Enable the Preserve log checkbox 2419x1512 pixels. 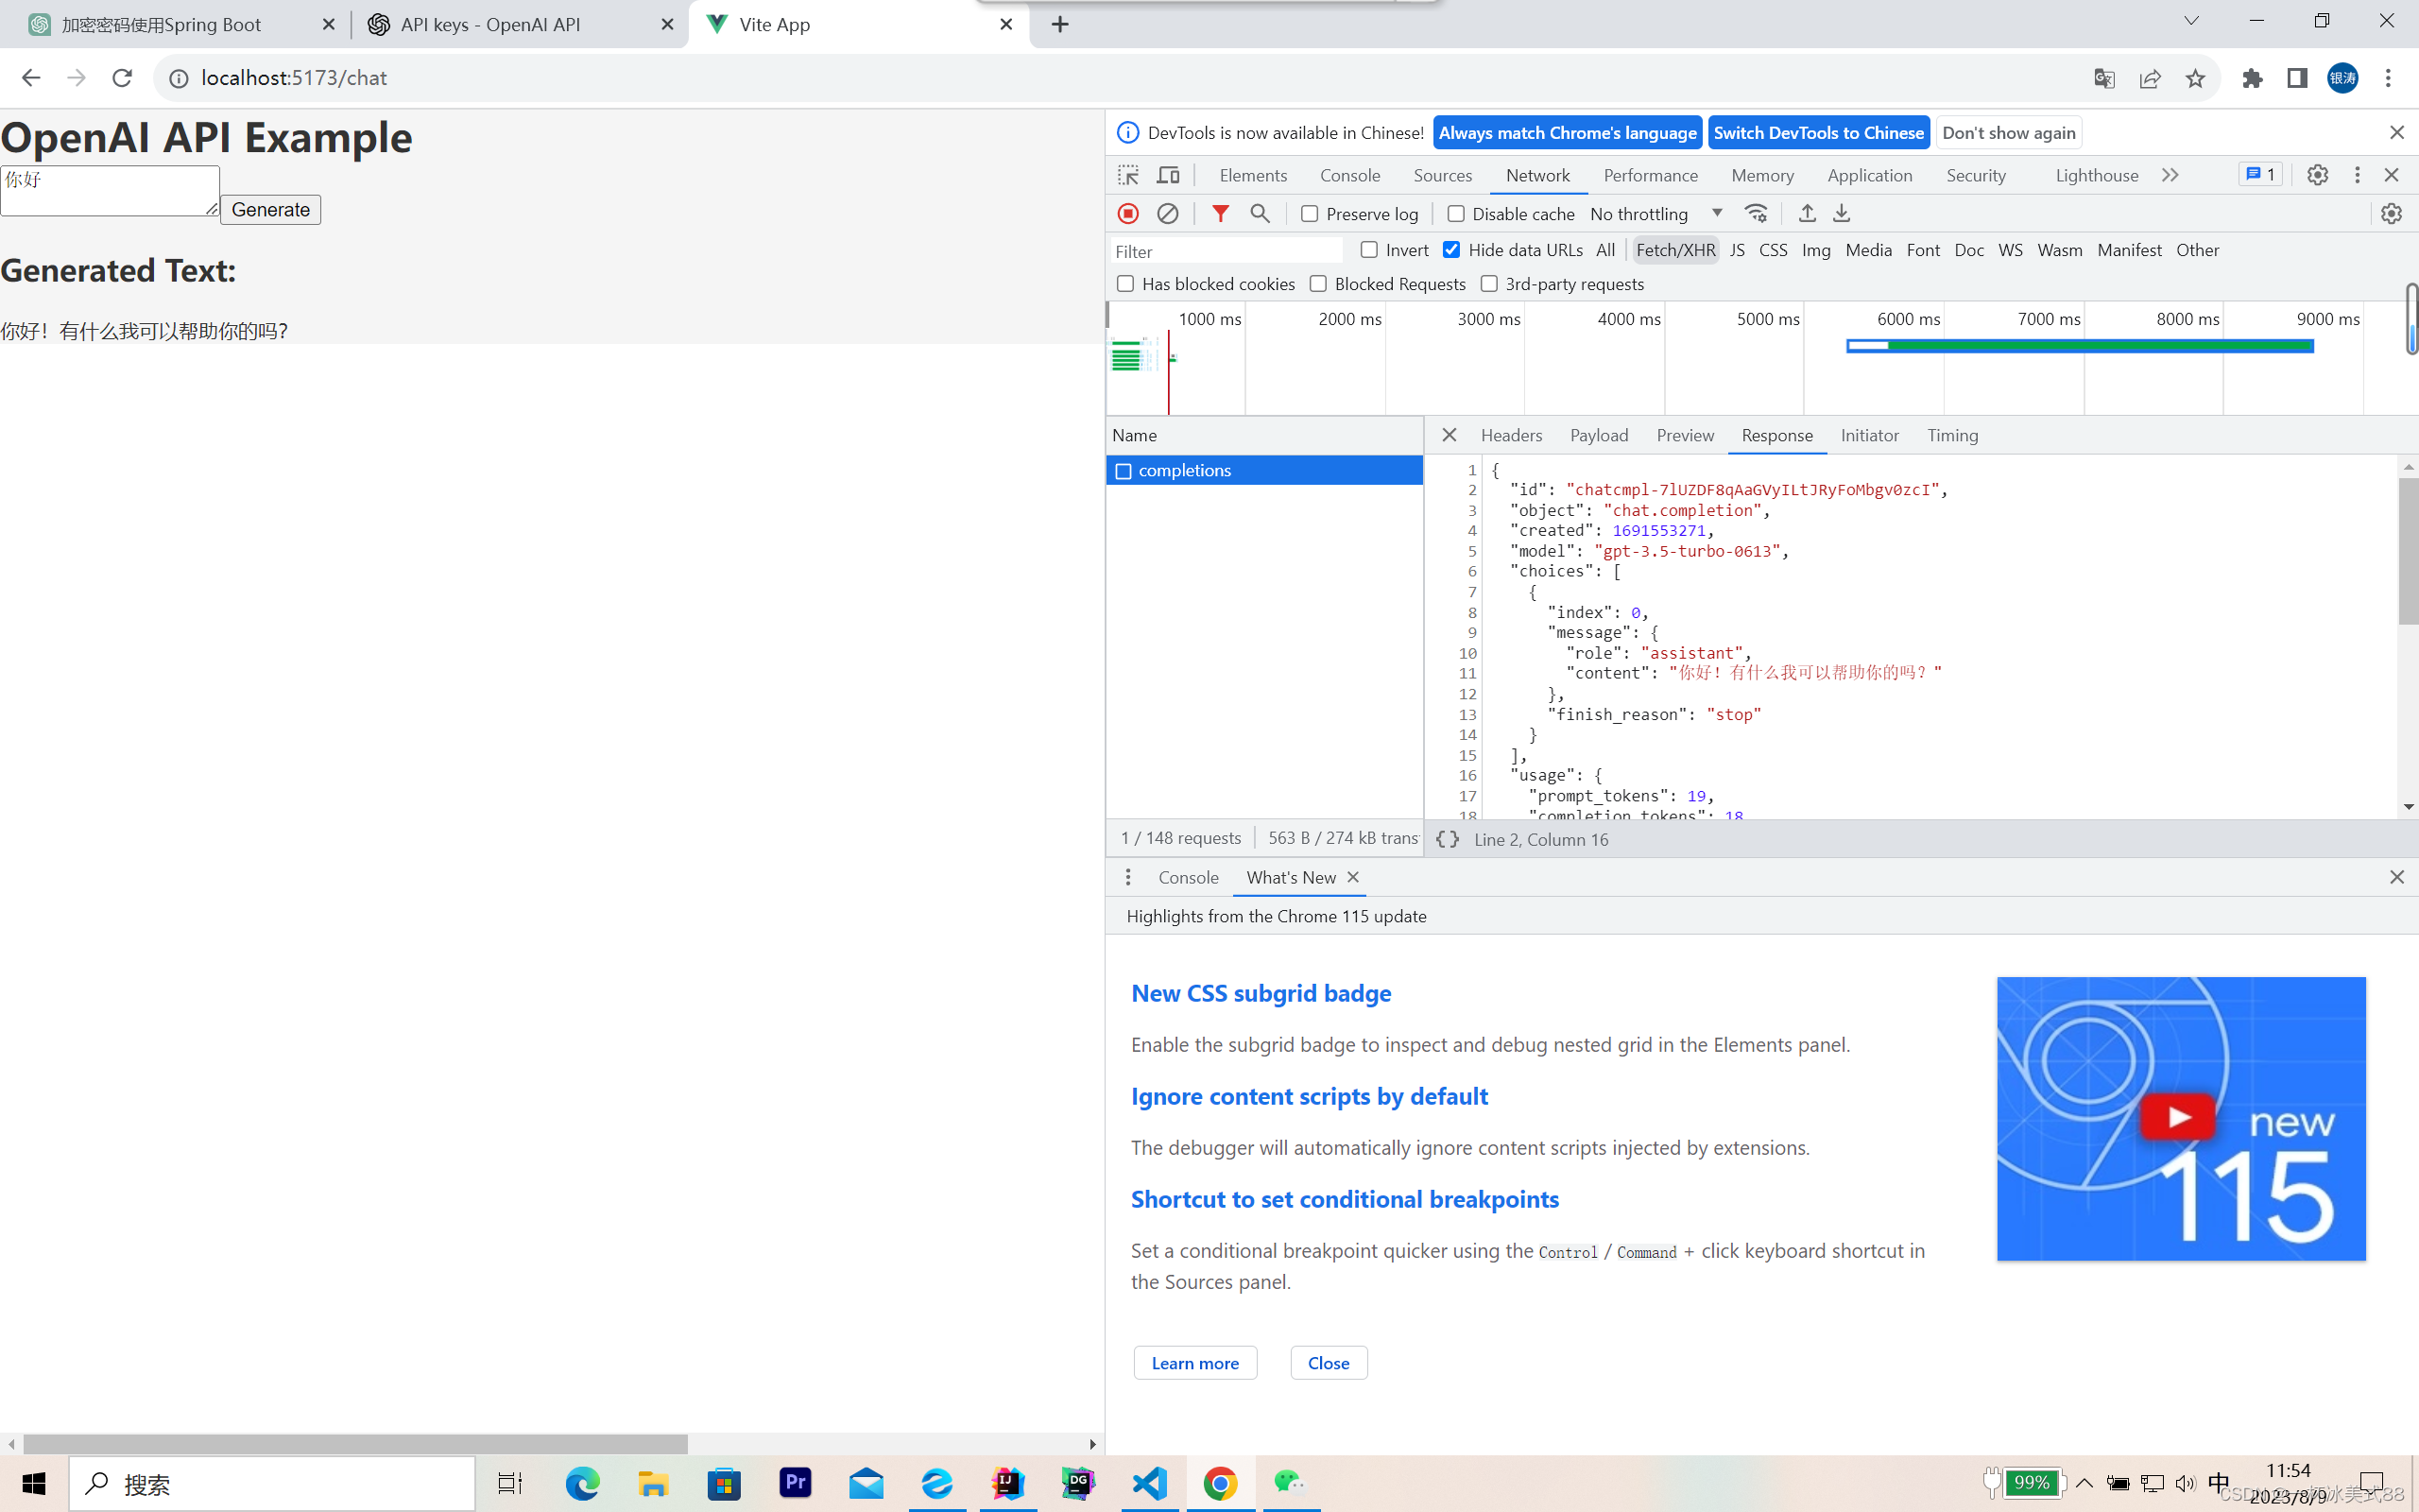(x=1310, y=214)
